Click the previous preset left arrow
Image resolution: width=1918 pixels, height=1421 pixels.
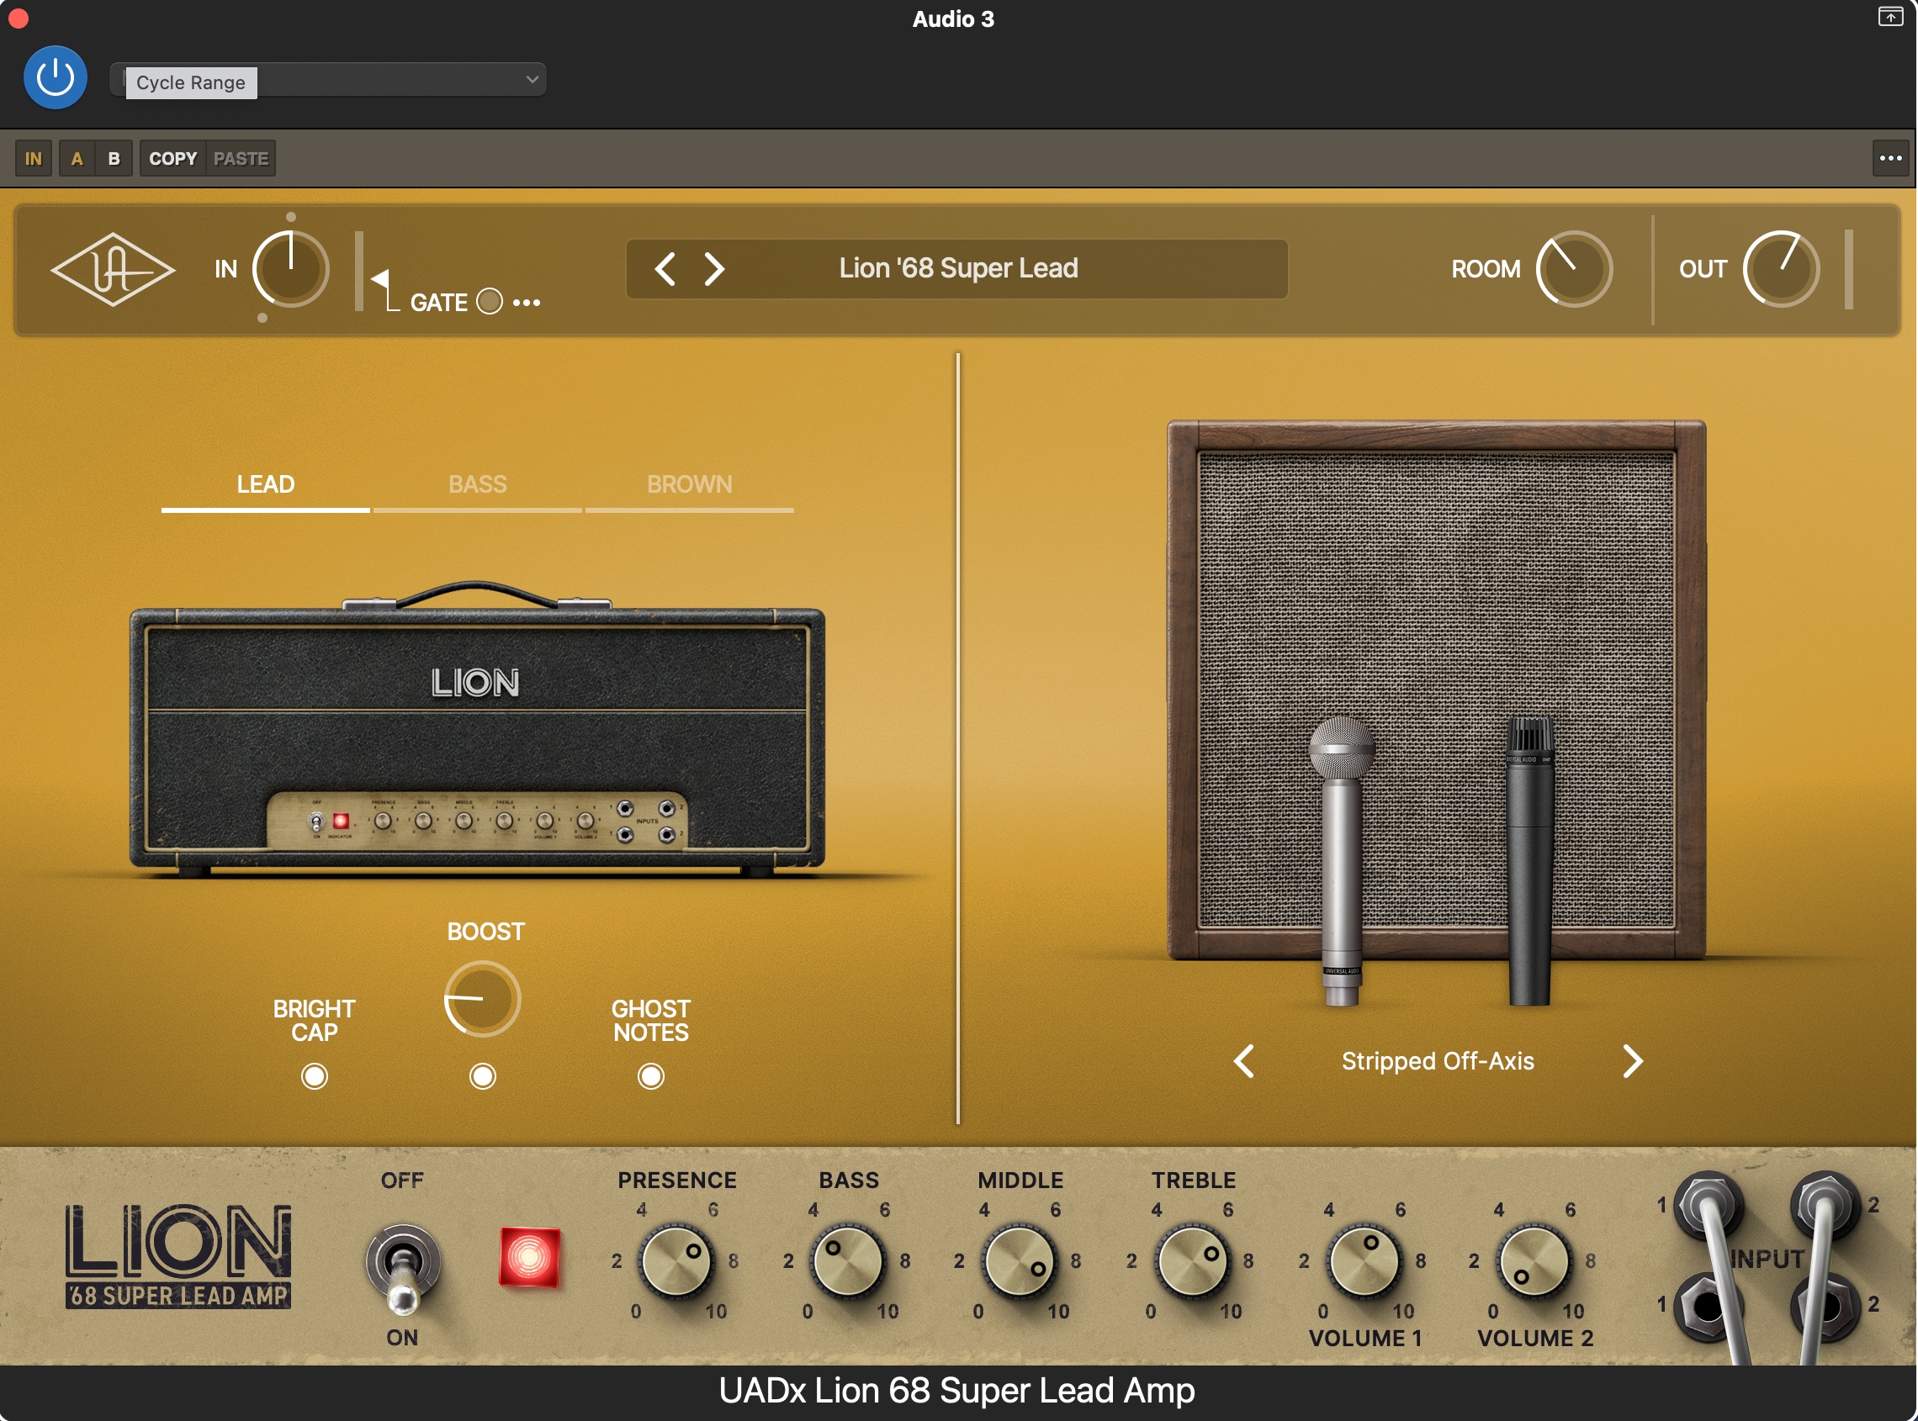click(665, 269)
